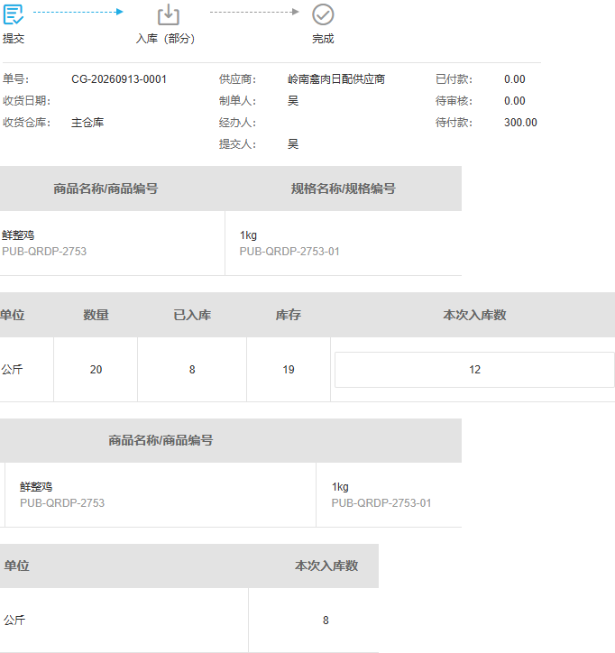Click 鲜整鸡 in the second table
This screenshot has width=615, height=653.
coord(36,487)
